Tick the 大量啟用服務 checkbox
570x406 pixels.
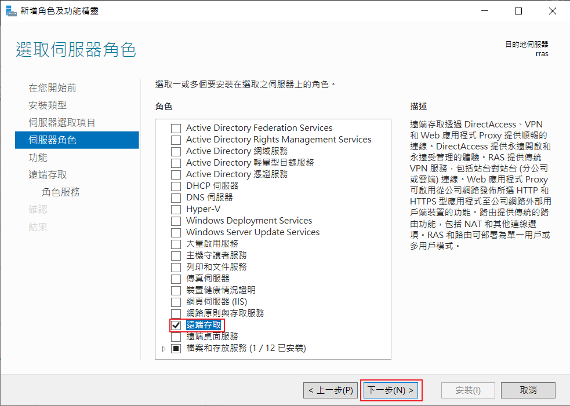tap(176, 244)
